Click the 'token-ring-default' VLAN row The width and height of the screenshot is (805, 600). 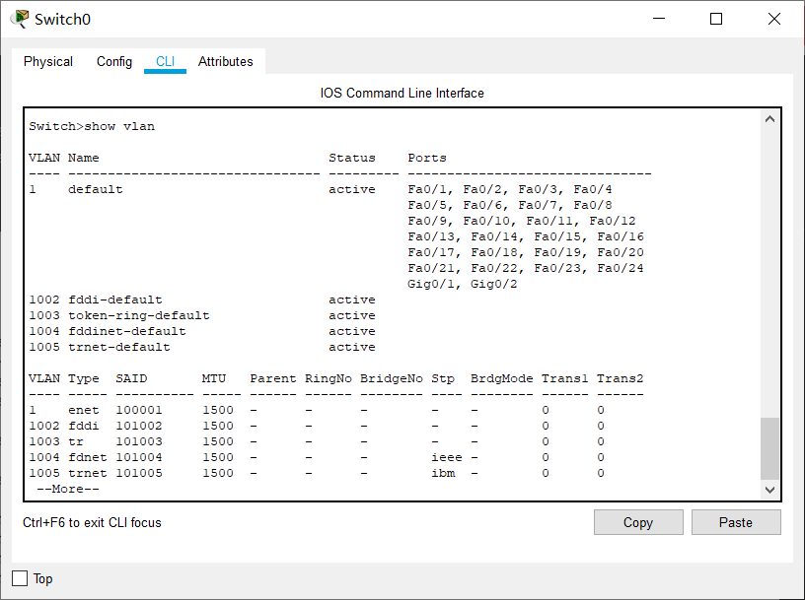click(x=202, y=315)
